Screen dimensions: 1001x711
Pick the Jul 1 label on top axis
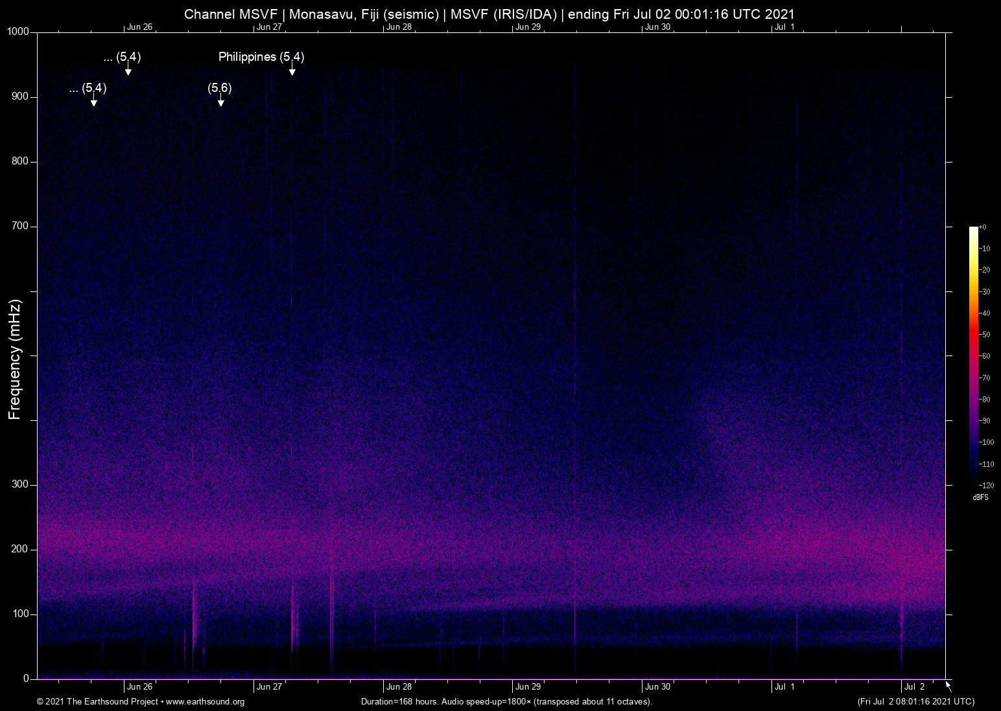[784, 27]
